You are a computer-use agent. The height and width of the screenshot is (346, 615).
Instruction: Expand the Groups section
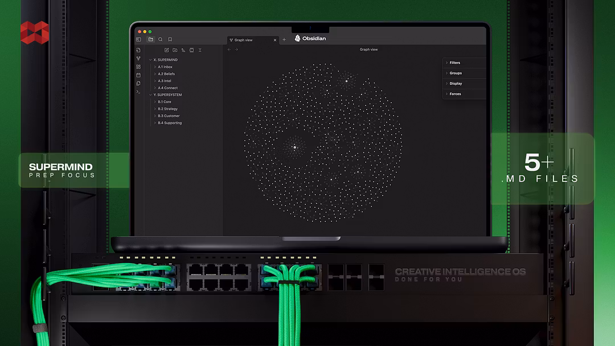tap(456, 73)
